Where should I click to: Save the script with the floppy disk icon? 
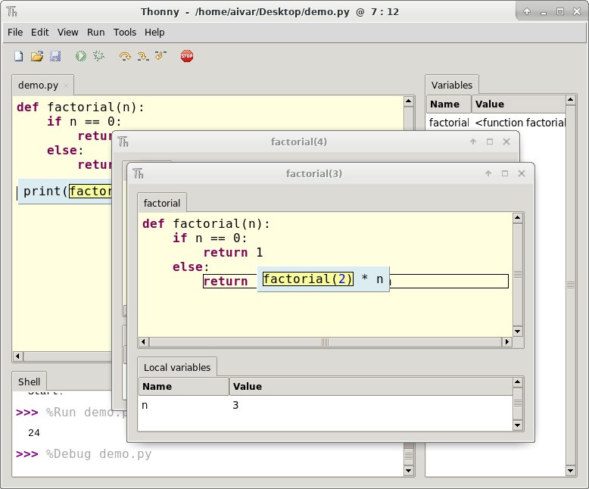point(55,56)
